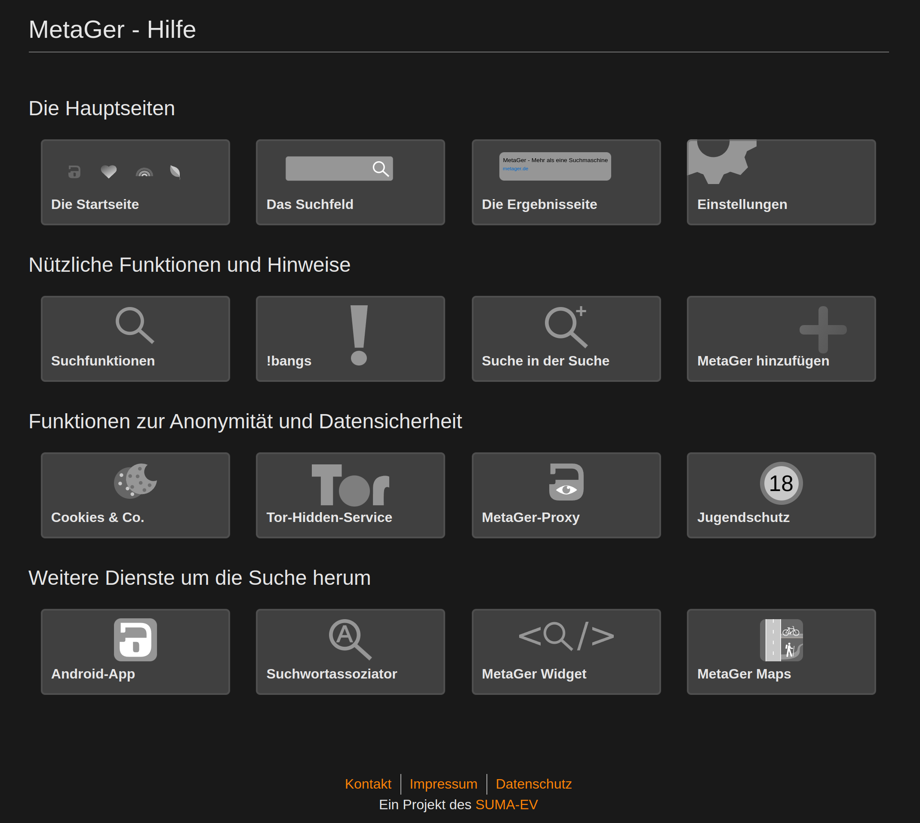Click the metager.de link in result preview
The image size is (920, 823).
[515, 169]
